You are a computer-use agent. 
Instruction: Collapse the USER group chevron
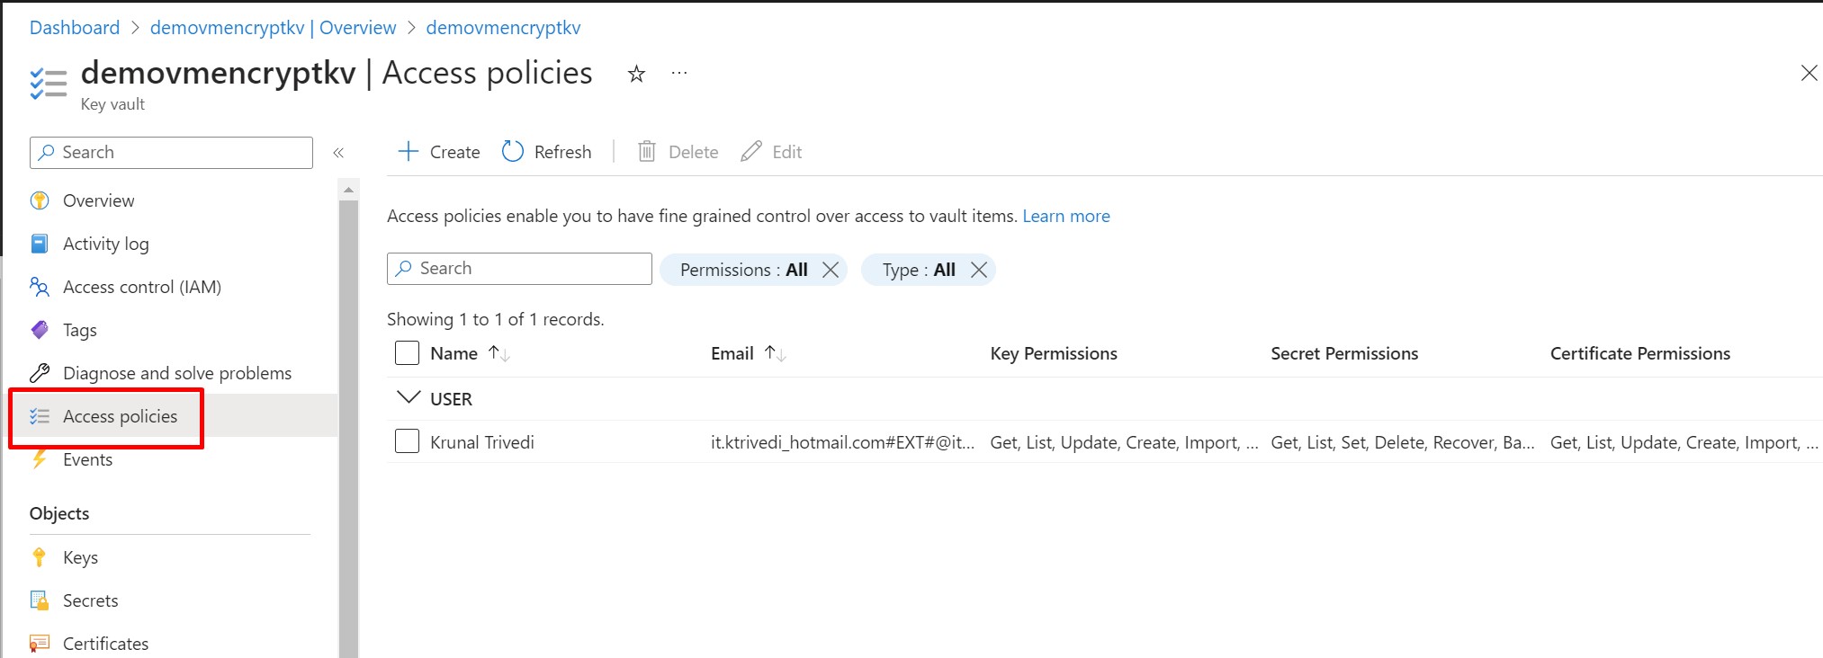pyautogui.click(x=409, y=397)
